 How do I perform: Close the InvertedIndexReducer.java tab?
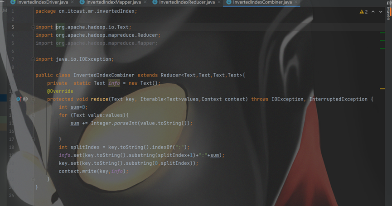tap(219, 2)
